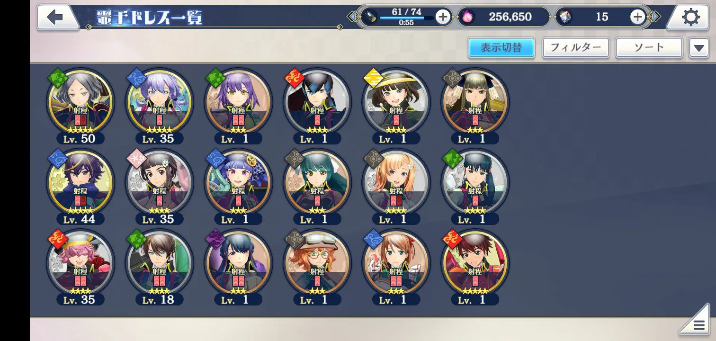Open settings with the gear icon
The height and width of the screenshot is (341, 716).
coord(690,18)
